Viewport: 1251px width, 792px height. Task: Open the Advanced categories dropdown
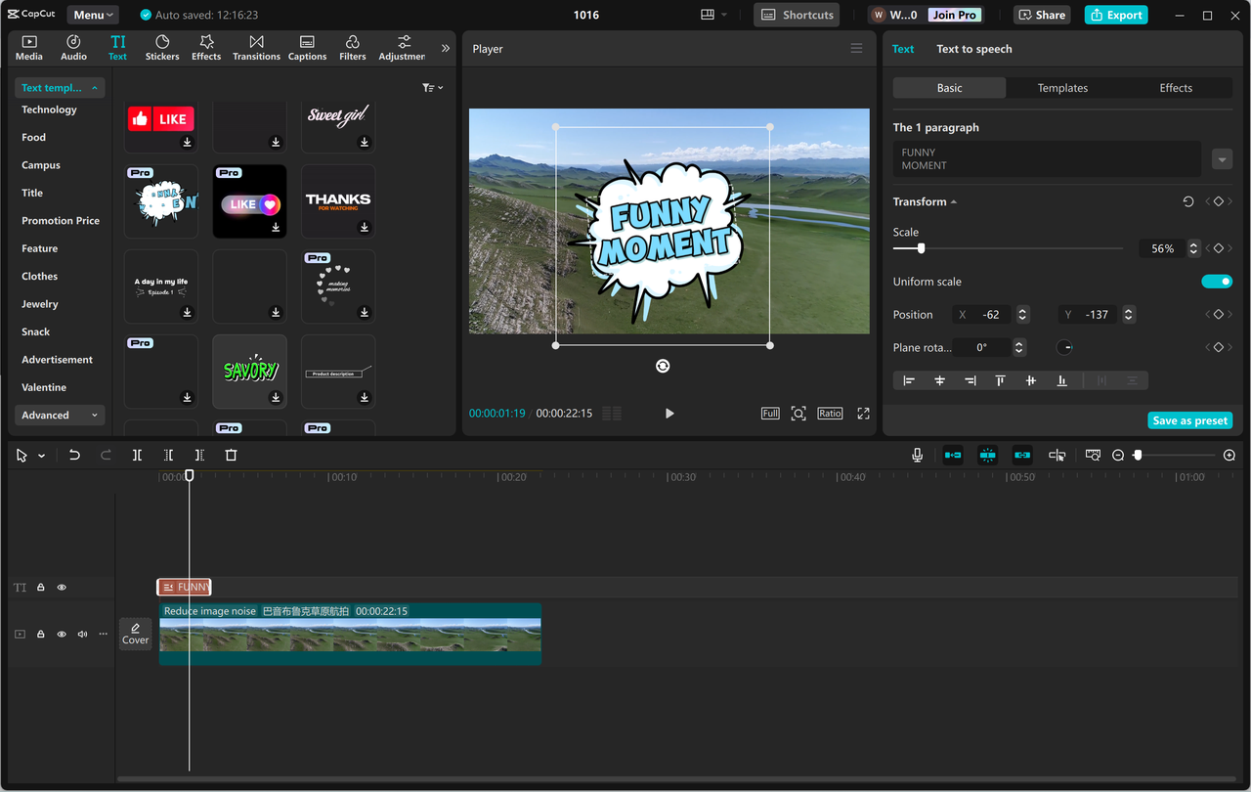pos(59,415)
